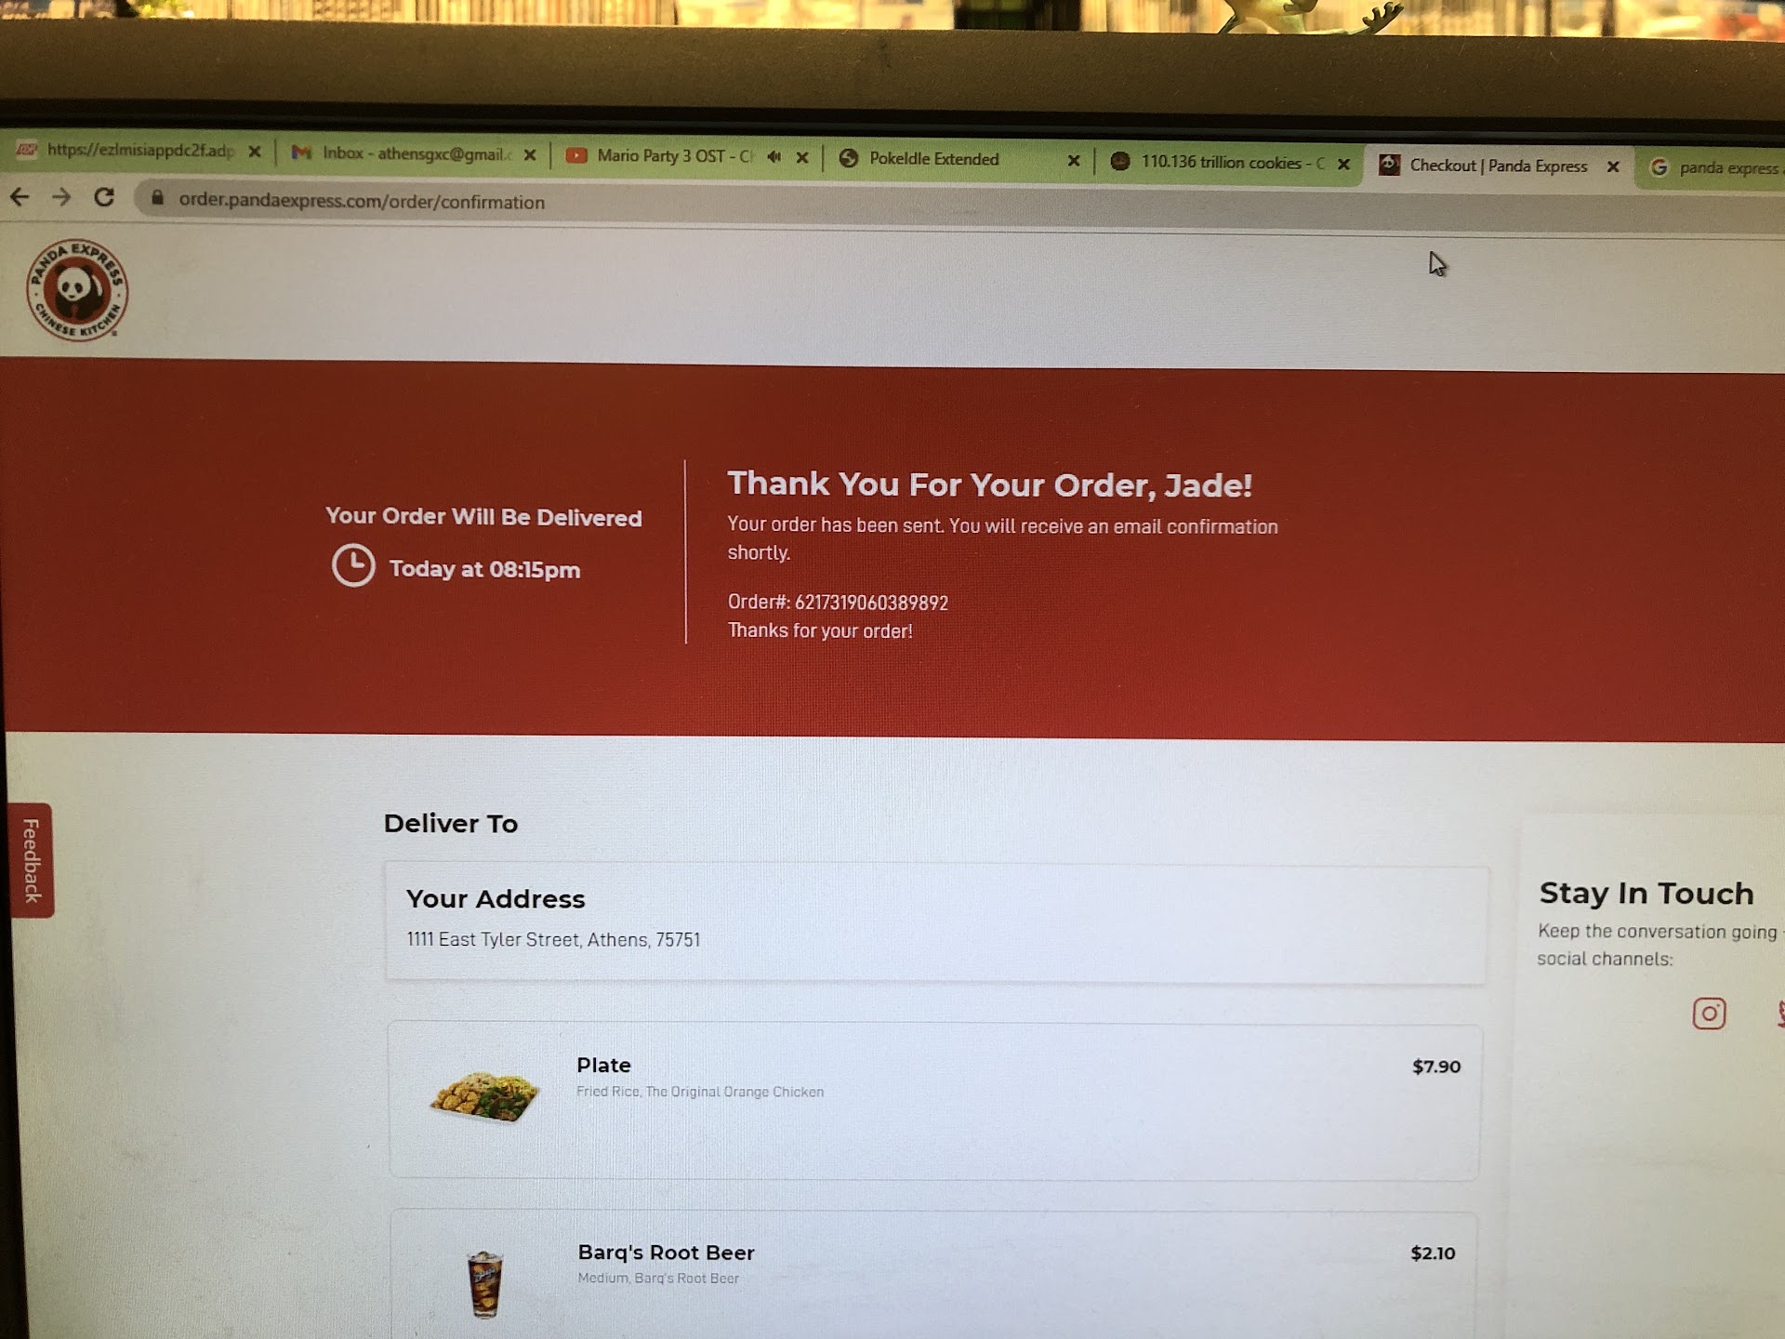
Task: Click the delivery time clock icon
Action: 353,565
